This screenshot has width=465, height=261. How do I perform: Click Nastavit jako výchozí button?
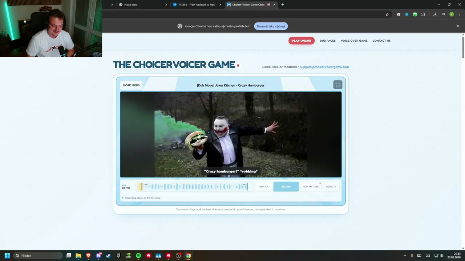coord(271,26)
